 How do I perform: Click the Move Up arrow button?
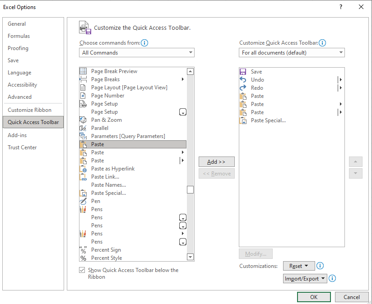pyautogui.click(x=355, y=161)
